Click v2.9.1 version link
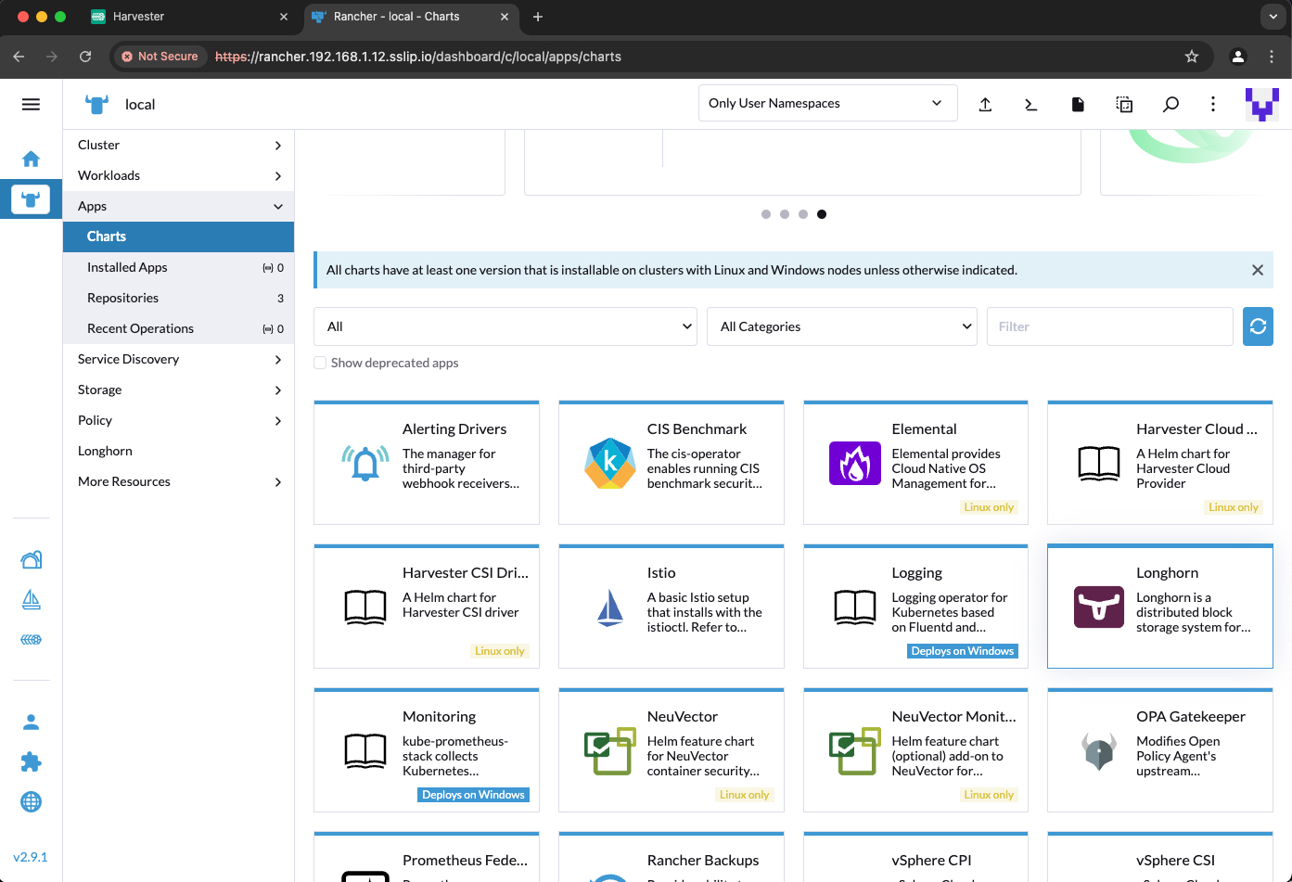Viewport: 1292px width, 882px height. click(31, 857)
